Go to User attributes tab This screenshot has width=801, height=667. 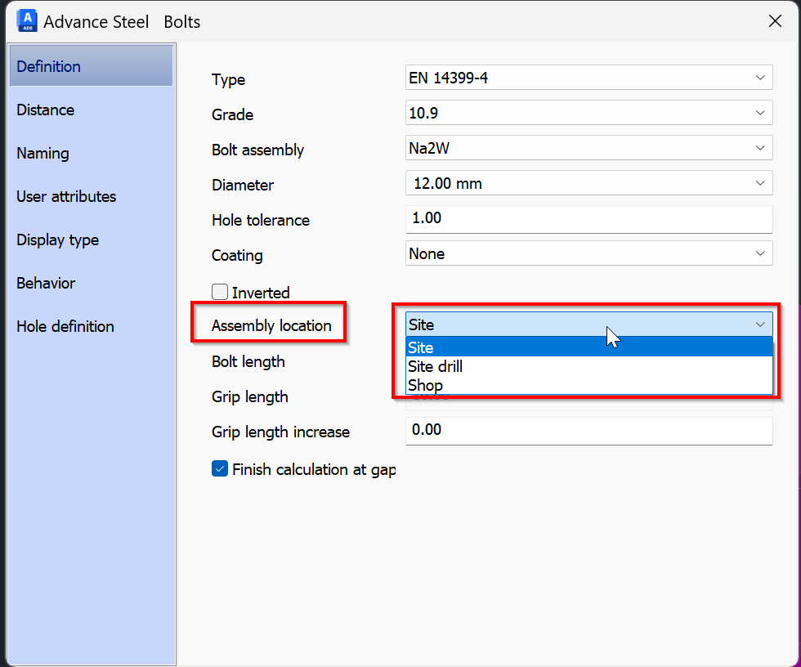click(x=66, y=196)
